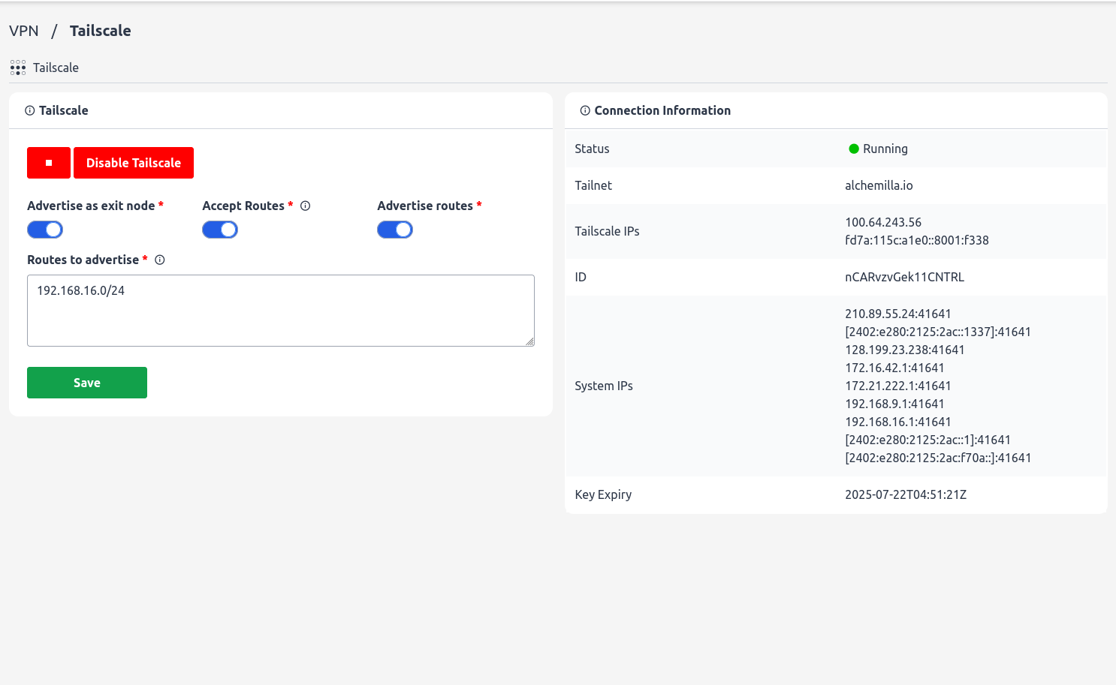This screenshot has width=1116, height=685.
Task: Click the System IPs row label
Action: (x=604, y=386)
